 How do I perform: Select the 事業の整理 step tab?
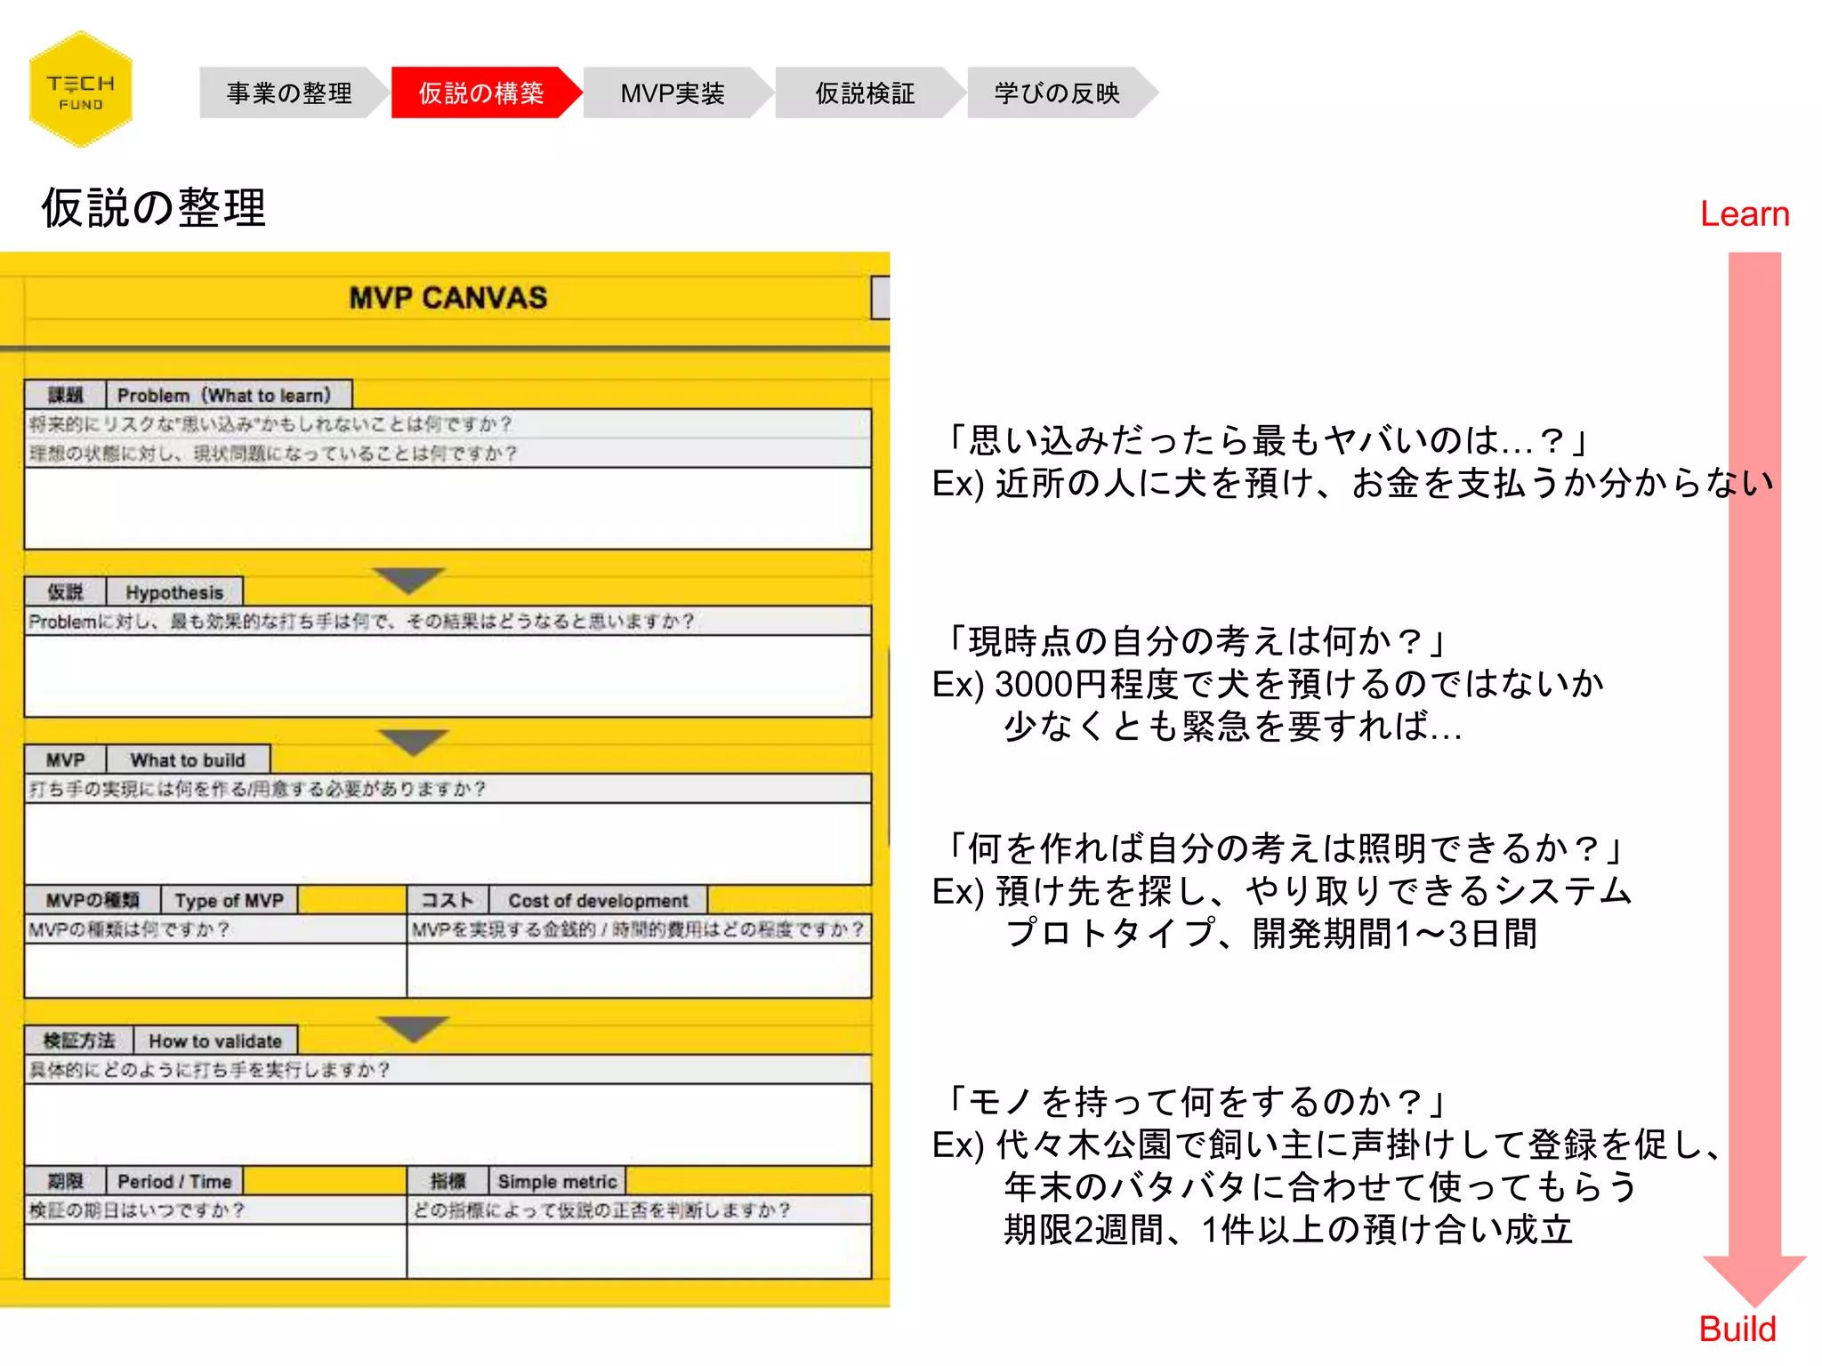(x=290, y=92)
